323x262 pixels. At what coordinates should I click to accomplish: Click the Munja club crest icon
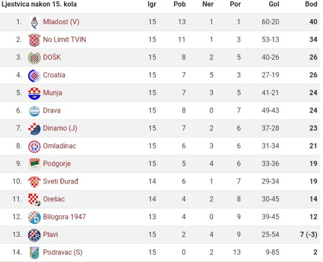34,93
